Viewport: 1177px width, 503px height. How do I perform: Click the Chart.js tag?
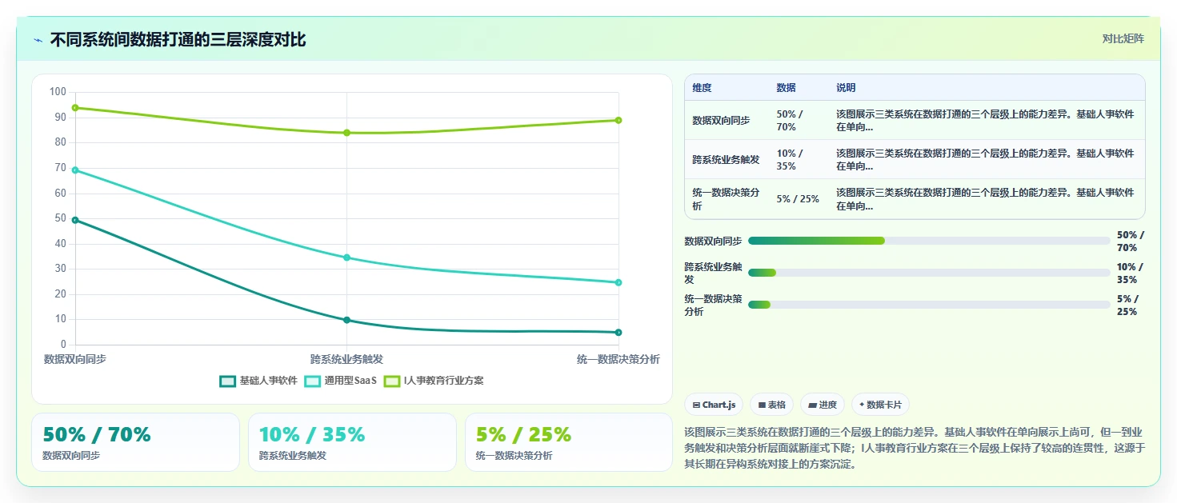pyautogui.click(x=713, y=405)
